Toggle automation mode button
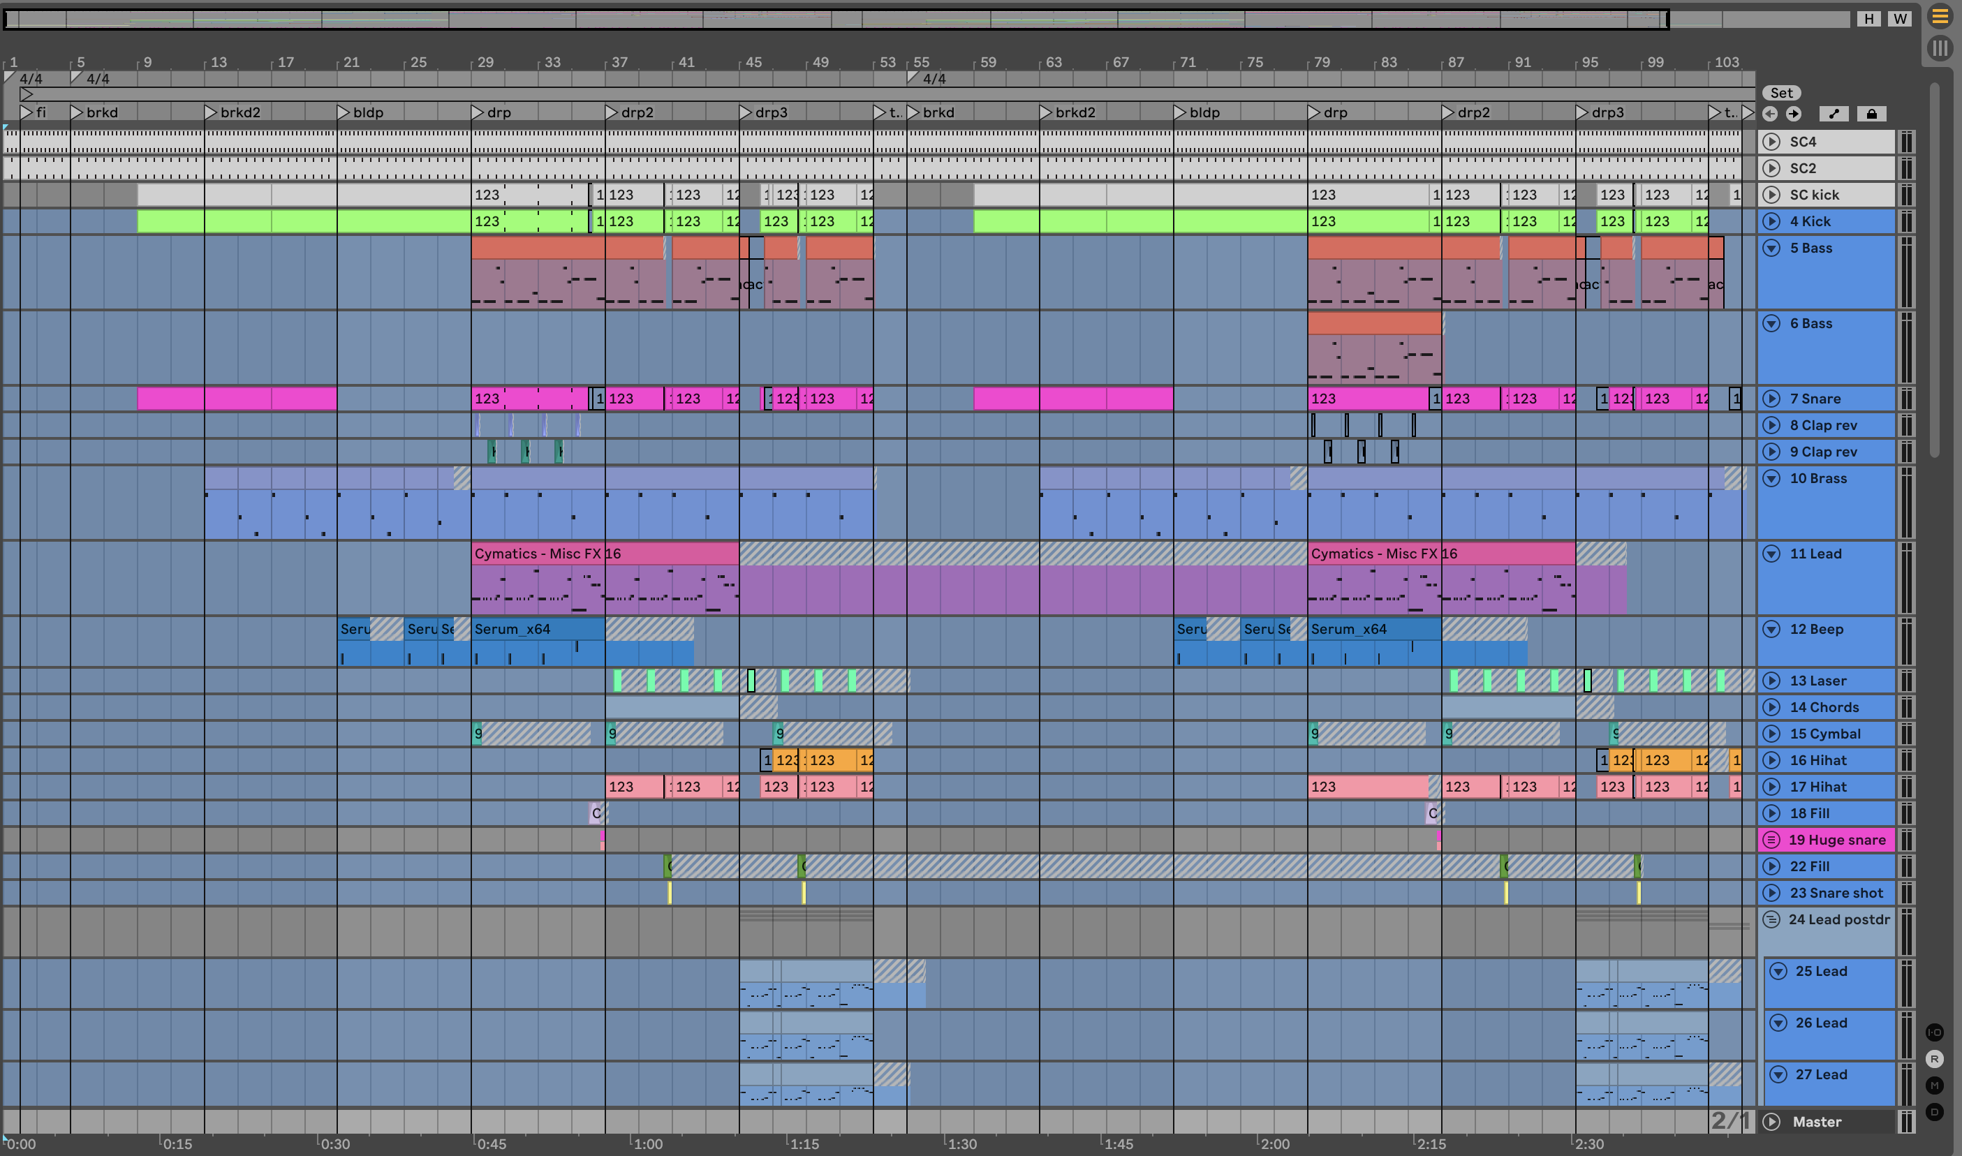The width and height of the screenshot is (1962, 1156). 1834,114
